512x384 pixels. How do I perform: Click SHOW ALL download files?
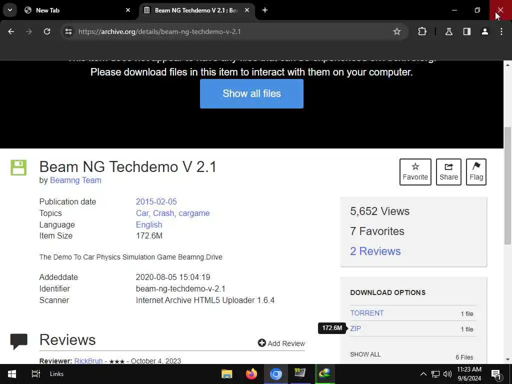[x=365, y=354]
